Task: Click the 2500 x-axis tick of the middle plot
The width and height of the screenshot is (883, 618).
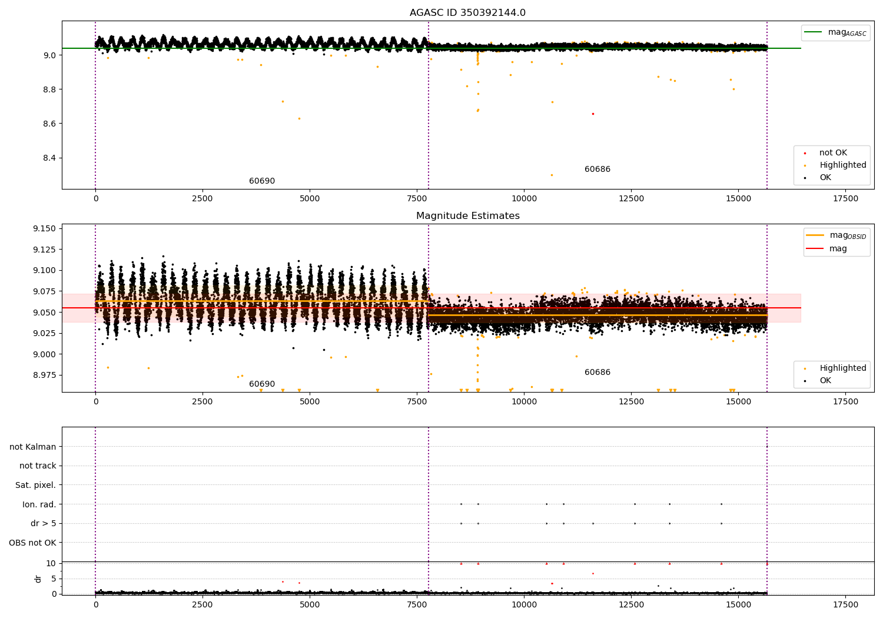Action: click(203, 402)
